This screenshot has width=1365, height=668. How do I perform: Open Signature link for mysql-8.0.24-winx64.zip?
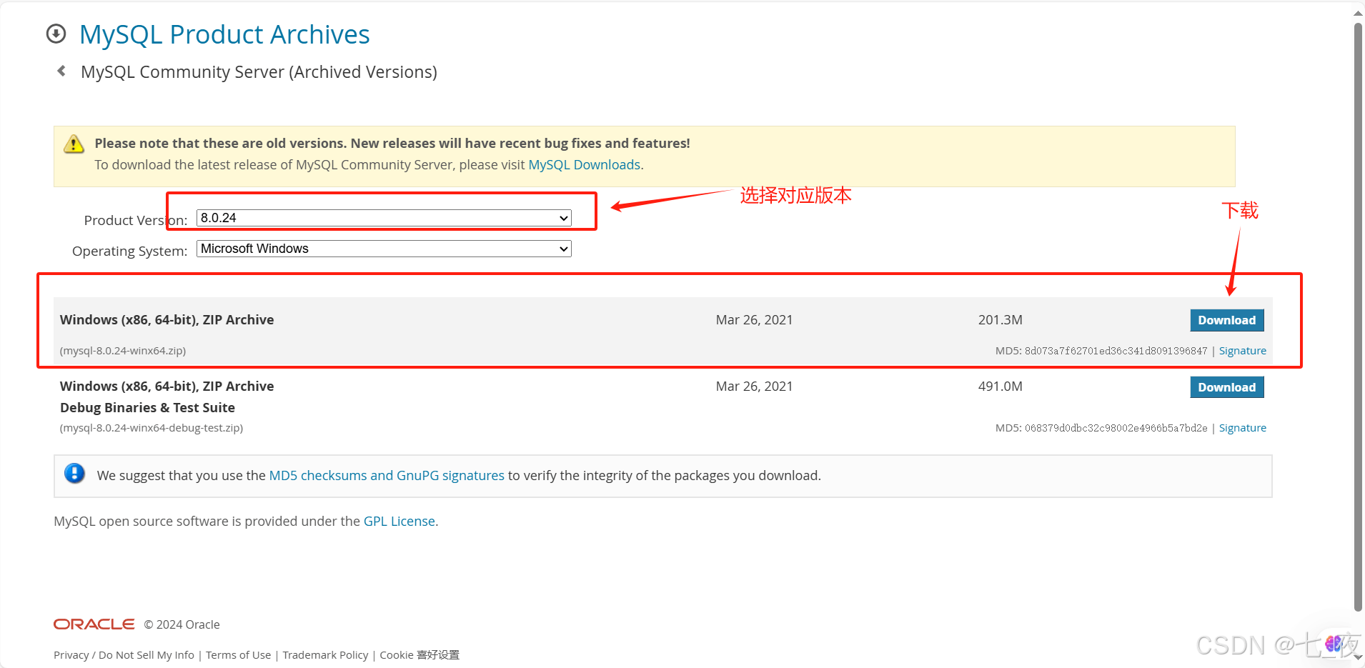1242,351
